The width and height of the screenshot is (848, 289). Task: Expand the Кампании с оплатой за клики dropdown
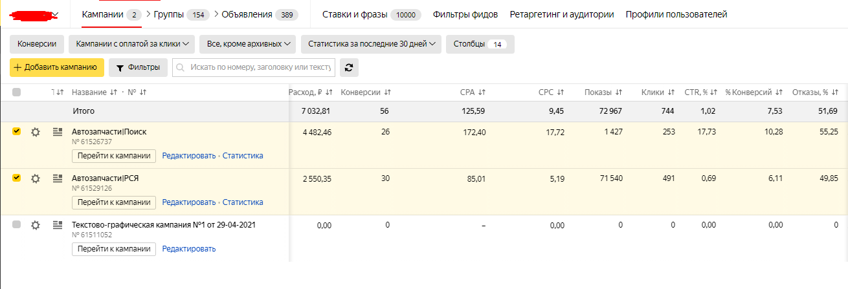click(x=132, y=44)
